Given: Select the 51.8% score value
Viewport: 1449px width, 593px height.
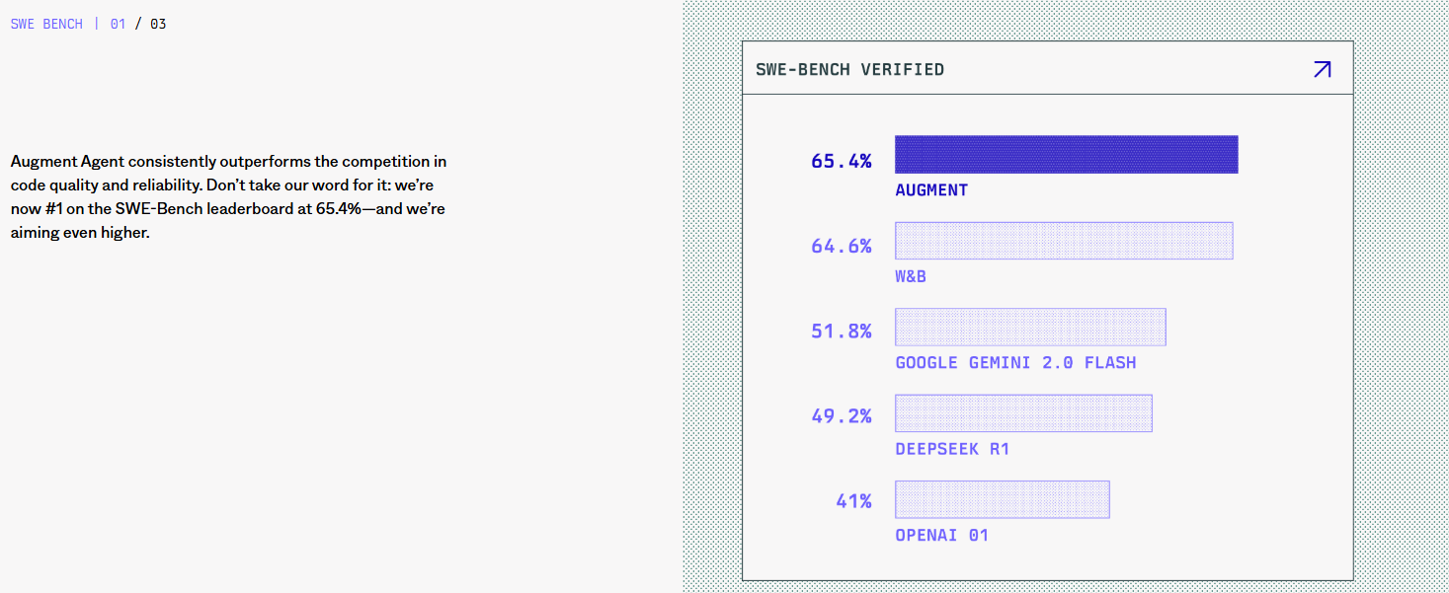Looking at the screenshot, I should pos(842,332).
